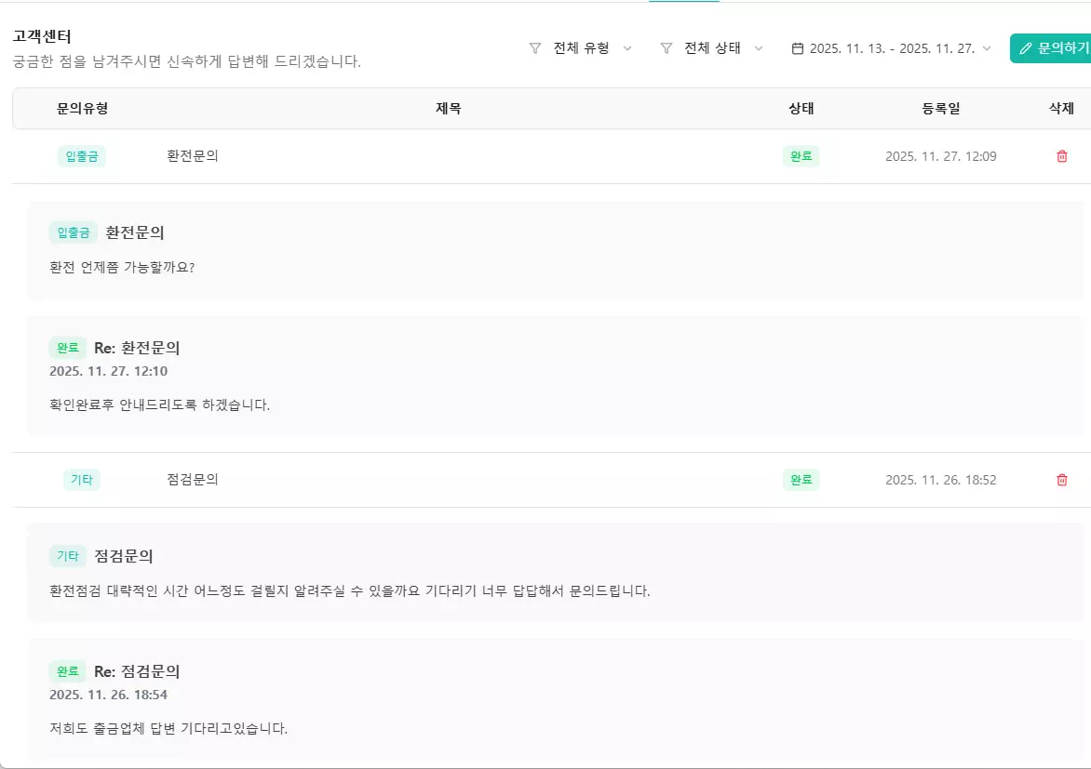Collapse the 점검문의 inquiry row
The width and height of the screenshot is (1091, 769).
click(x=193, y=480)
